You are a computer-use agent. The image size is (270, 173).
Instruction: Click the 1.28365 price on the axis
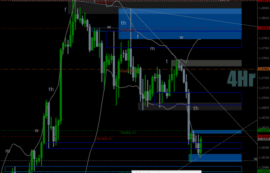pos(264,8)
